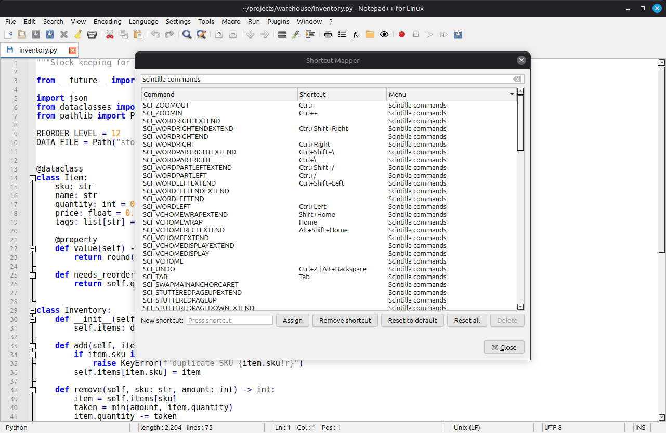Collapse def value fold marker
Image resolution: width=666 pixels, height=433 pixels.
[32, 248]
